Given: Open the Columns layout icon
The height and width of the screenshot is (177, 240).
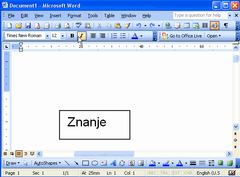Looking at the screenshot, I should point(205,26).
